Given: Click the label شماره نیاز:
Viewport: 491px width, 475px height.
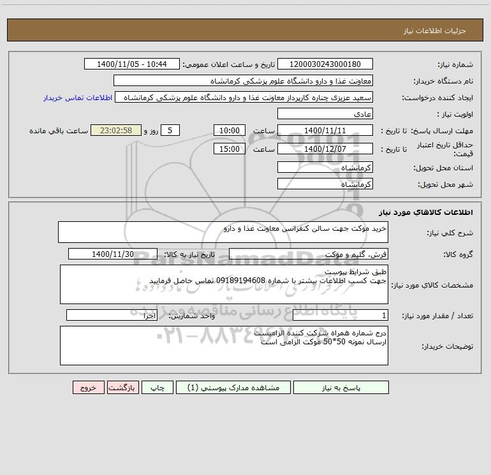Looking at the screenshot, I should [455, 65].
